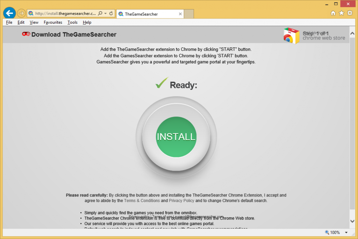358x239 pixels.
Task: Open the zoom level dropdown arrow
Action: click(x=346, y=232)
